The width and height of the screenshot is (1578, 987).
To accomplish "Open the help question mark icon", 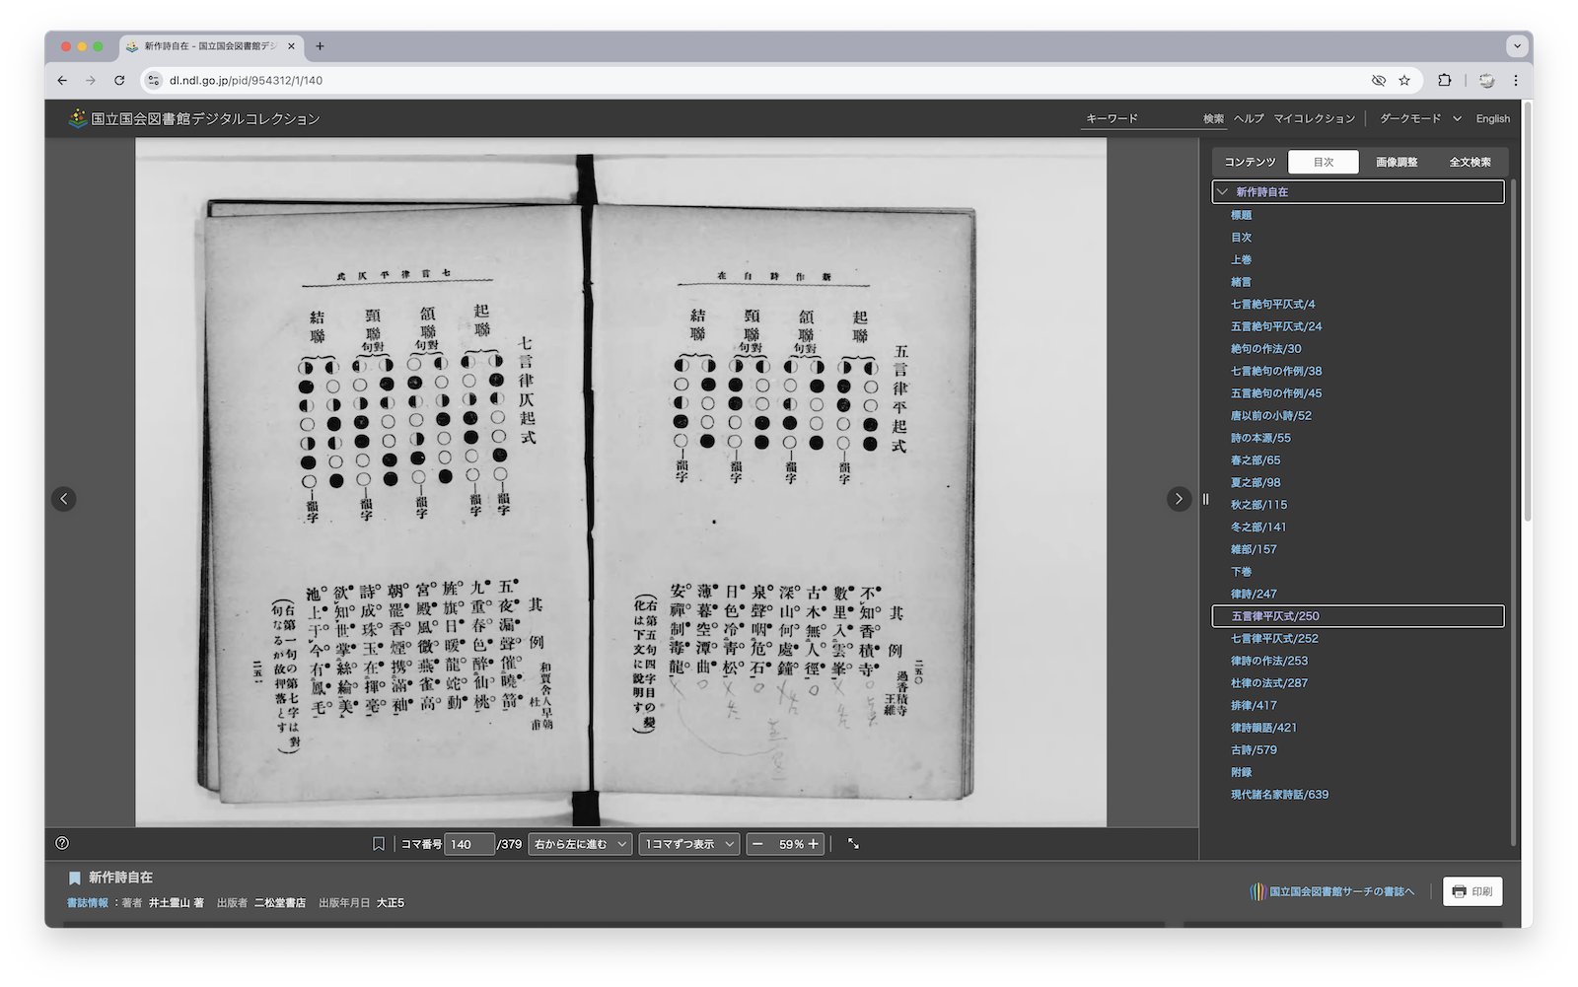I will 62,843.
